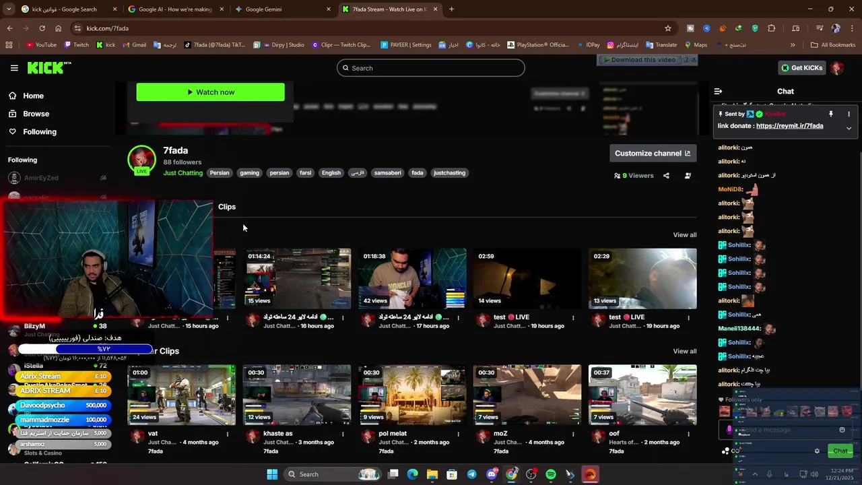Screen dimensions: 862x485
Task: Open options menu for 'moZ' clip
Action: 573,434
